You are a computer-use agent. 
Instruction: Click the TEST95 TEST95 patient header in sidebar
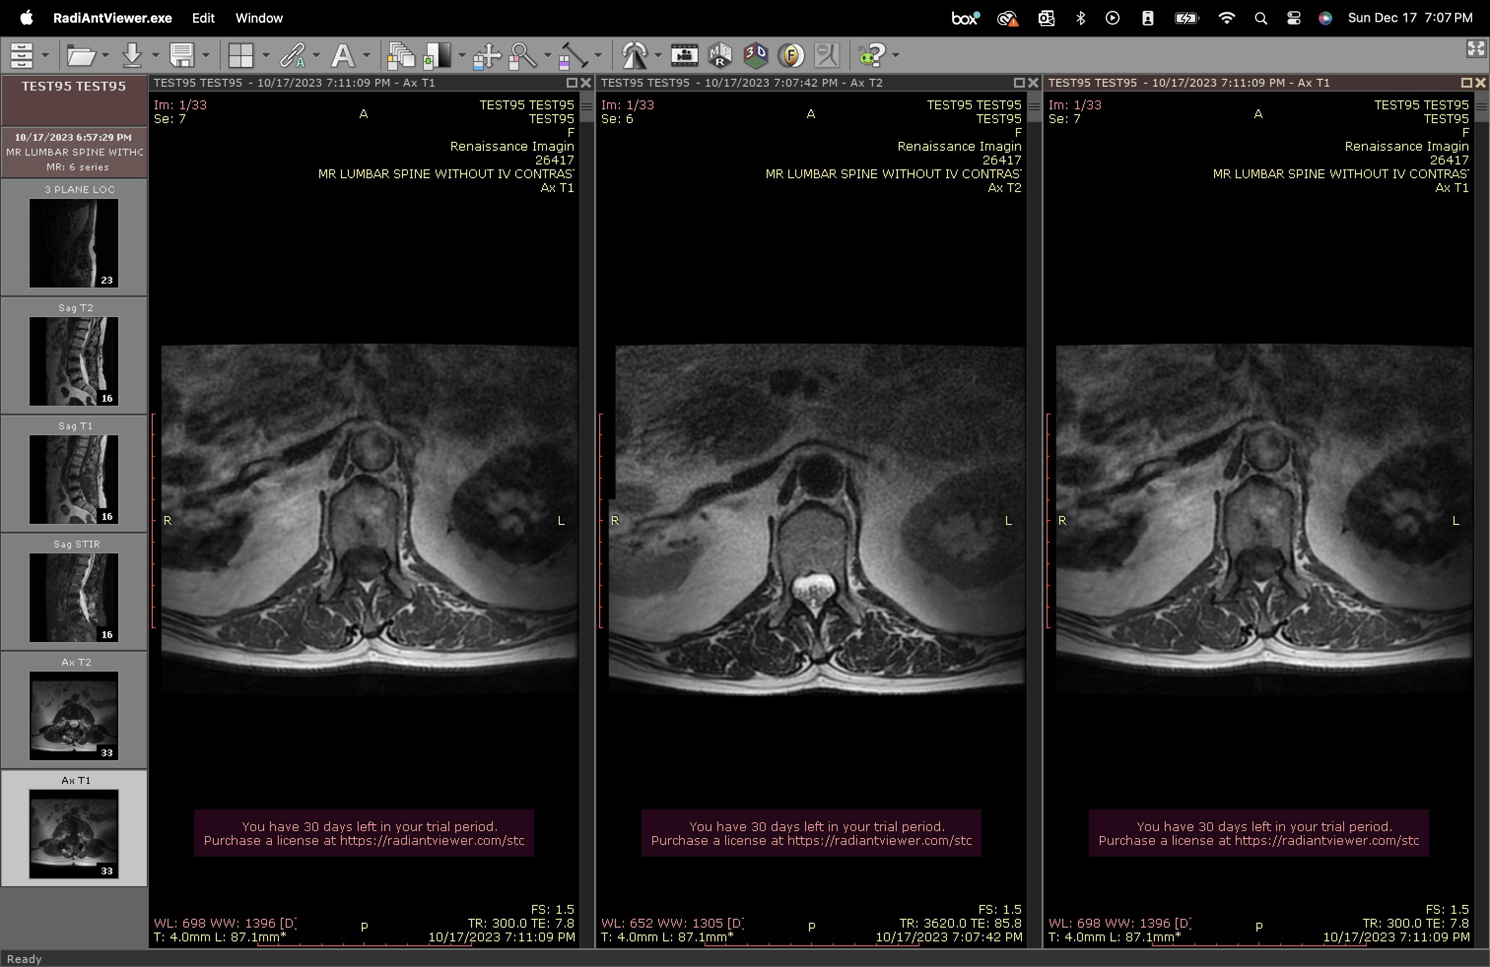(74, 100)
